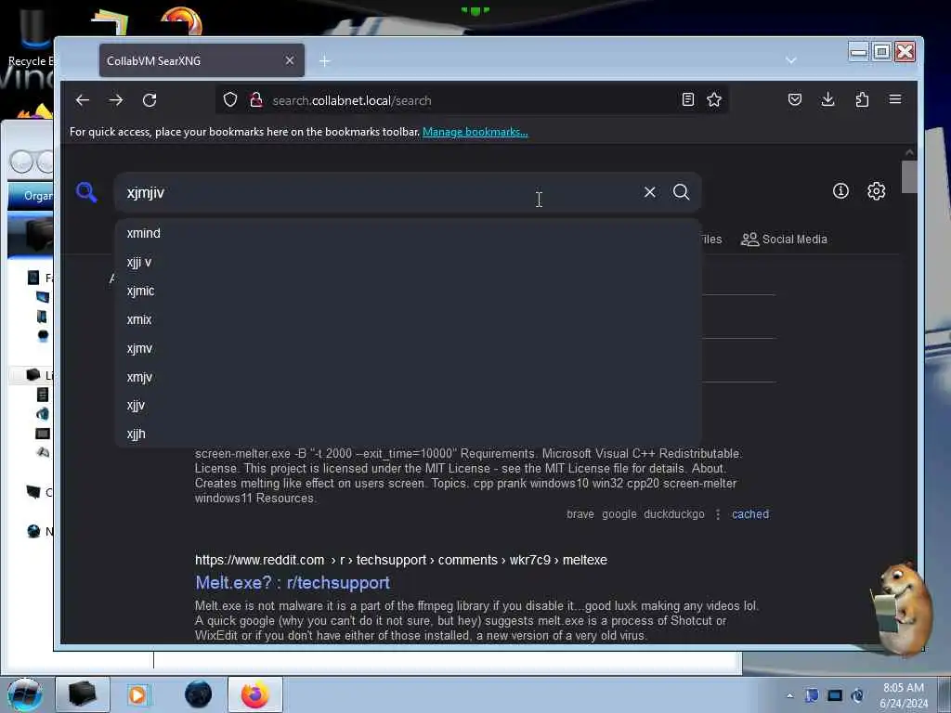Click the hamster desktop mascot
Viewport: 951px width, 713px height.
pyautogui.click(x=902, y=608)
